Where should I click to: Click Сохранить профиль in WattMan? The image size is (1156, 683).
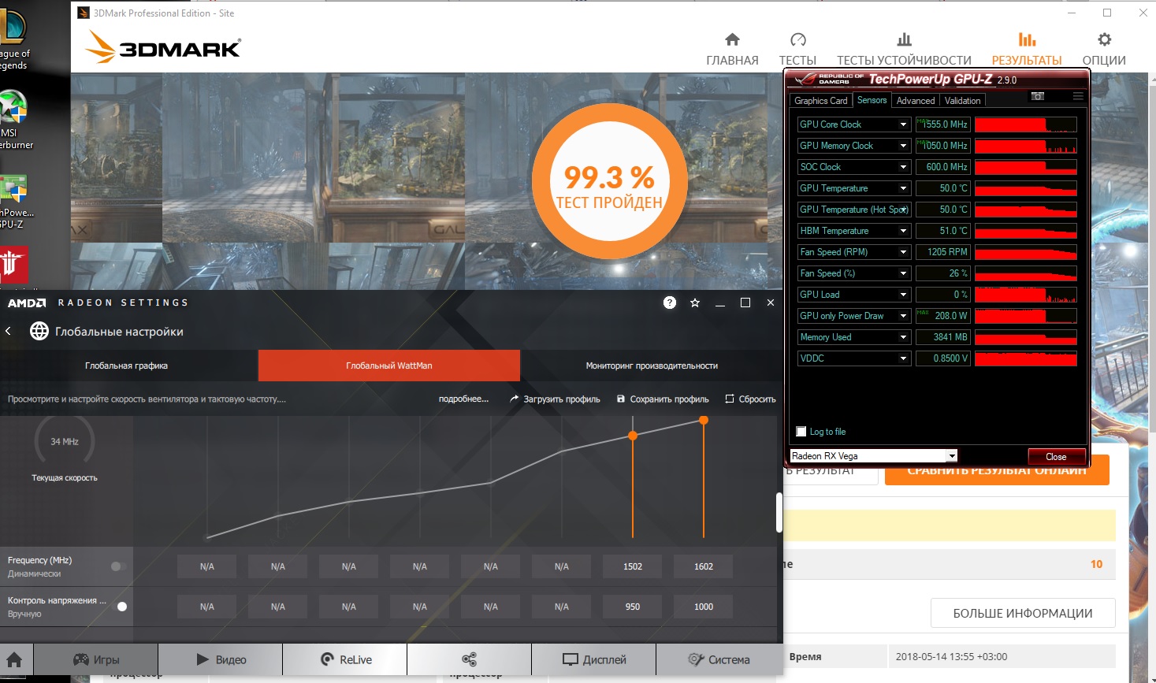point(663,399)
